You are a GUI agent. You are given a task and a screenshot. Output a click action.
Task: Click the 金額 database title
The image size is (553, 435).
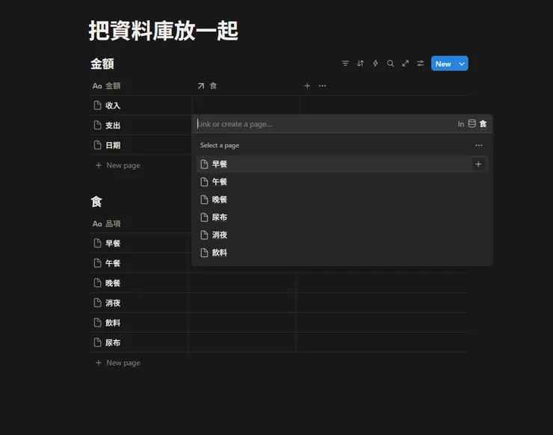pyautogui.click(x=102, y=64)
